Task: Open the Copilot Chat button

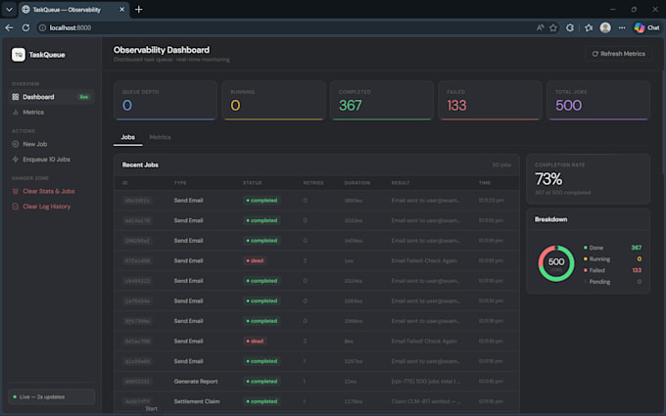Action: 646,27
